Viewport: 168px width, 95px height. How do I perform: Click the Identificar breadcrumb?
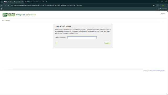click(8, 21)
